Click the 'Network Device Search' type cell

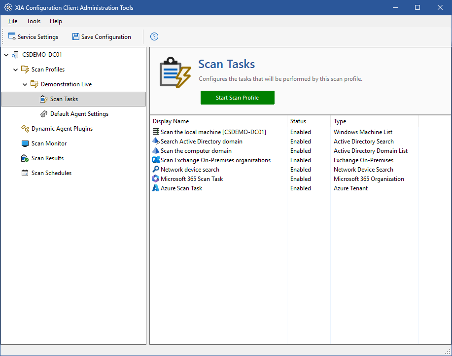click(363, 170)
